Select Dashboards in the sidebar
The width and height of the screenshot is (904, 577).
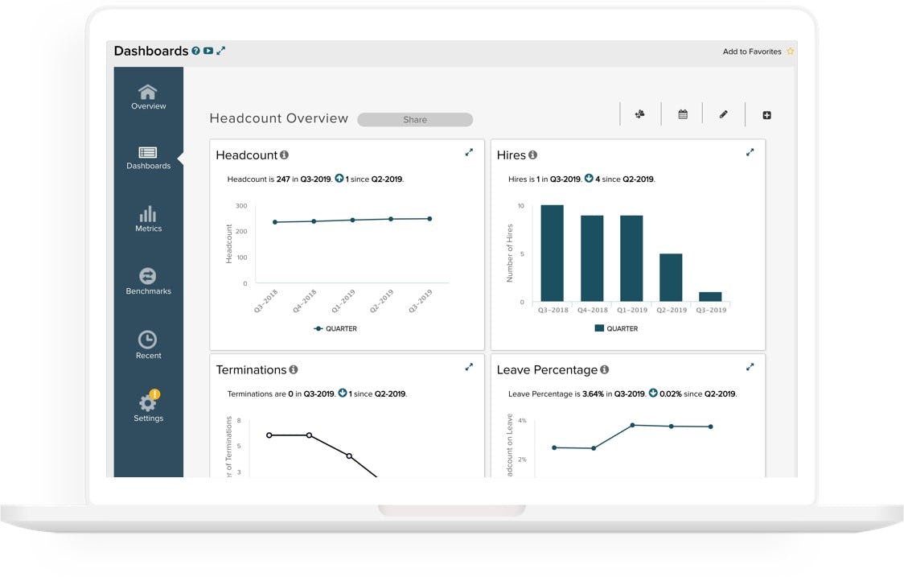click(148, 158)
